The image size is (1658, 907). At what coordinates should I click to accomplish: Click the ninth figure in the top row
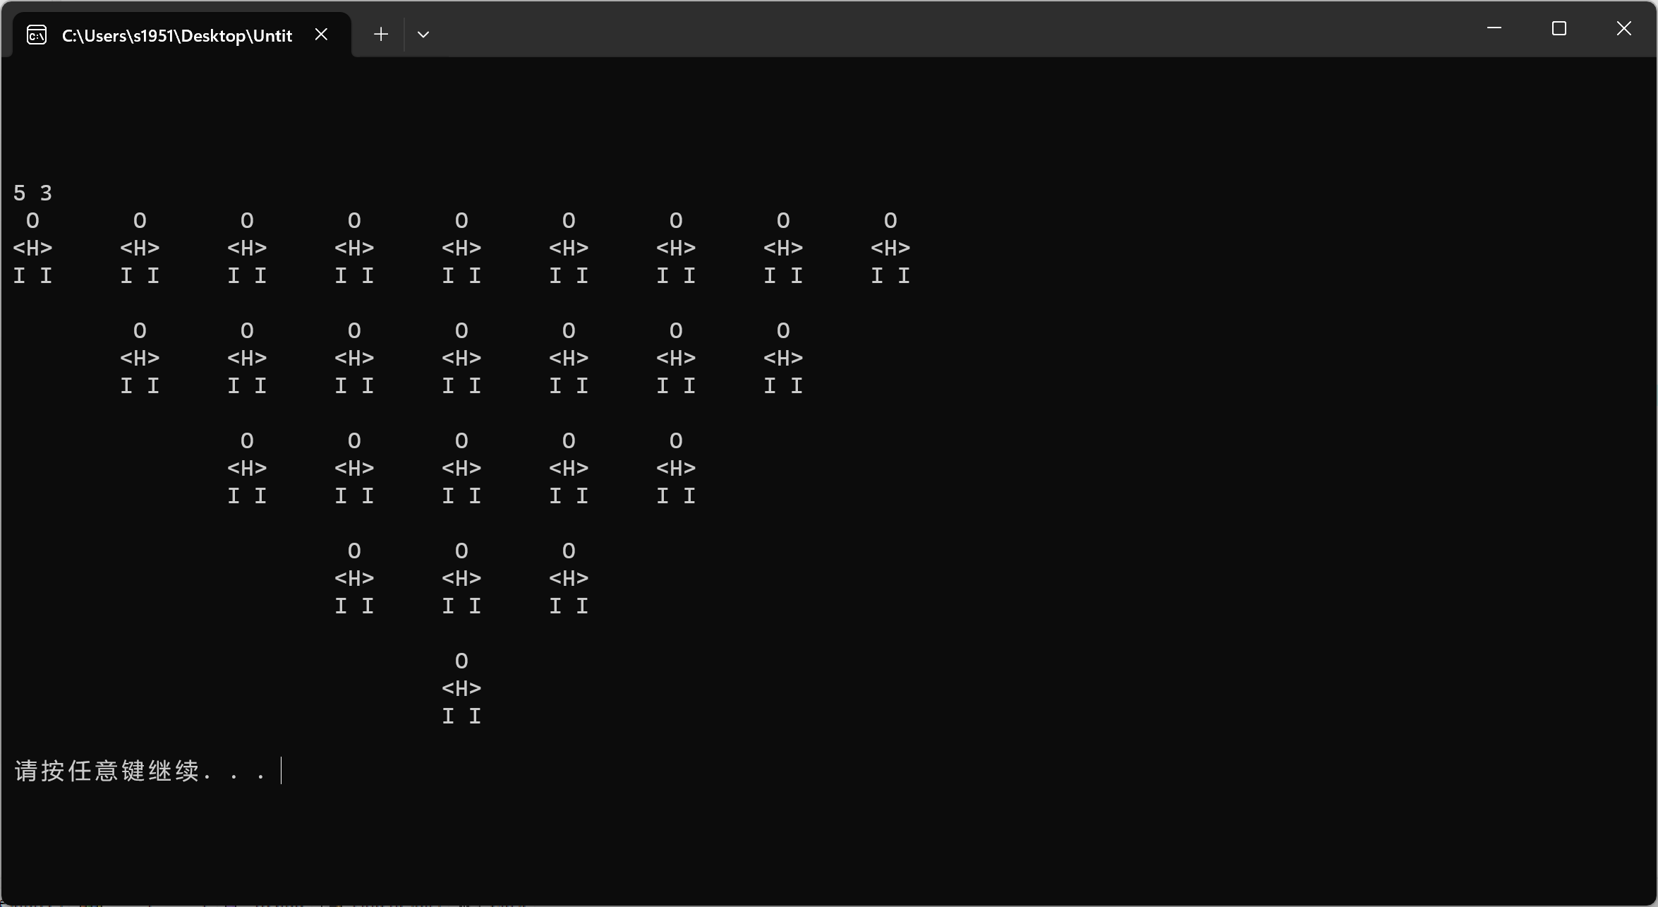click(890, 248)
